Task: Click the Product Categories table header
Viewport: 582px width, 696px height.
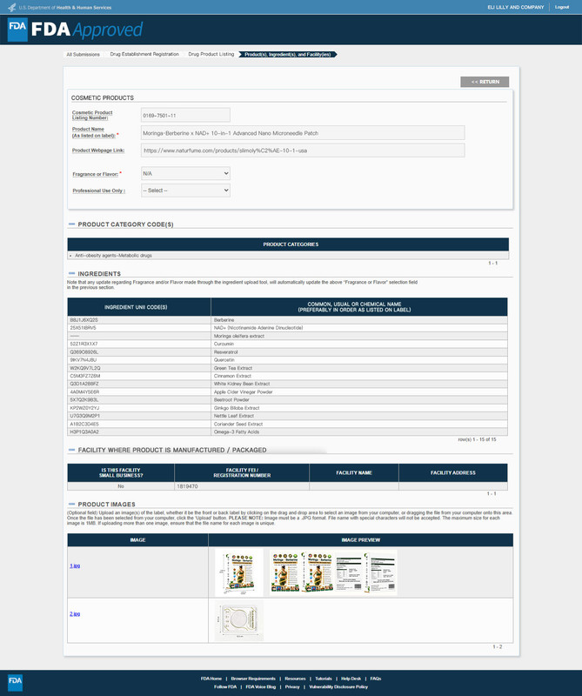Action: pyautogui.click(x=288, y=244)
